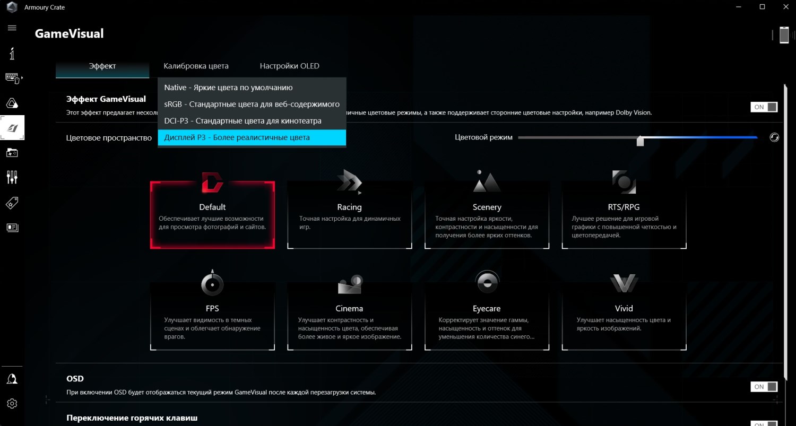796x426 pixels.
Task: Open the Калибровка цвета tab
Action: [196, 66]
